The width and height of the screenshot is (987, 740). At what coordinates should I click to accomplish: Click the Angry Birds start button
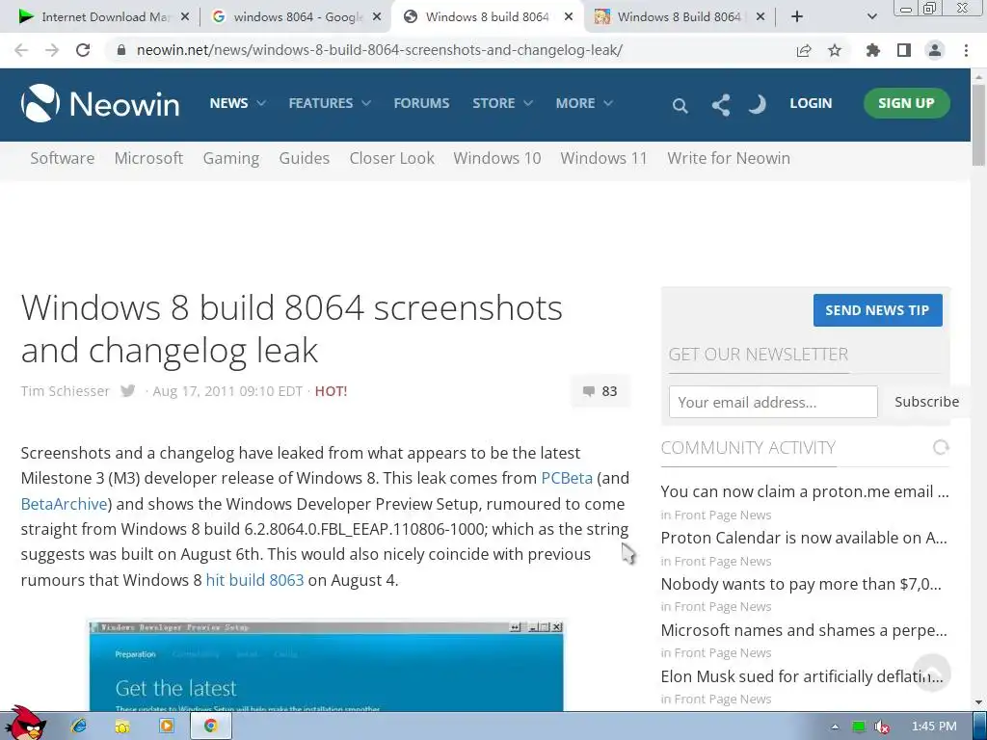click(25, 723)
